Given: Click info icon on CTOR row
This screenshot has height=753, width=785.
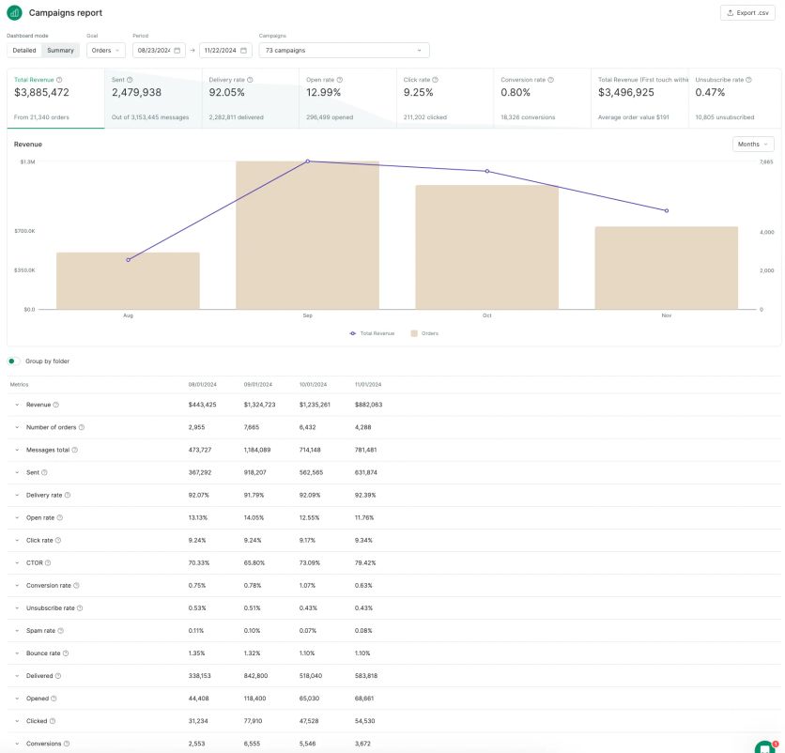Looking at the screenshot, I should pyautogui.click(x=48, y=562).
